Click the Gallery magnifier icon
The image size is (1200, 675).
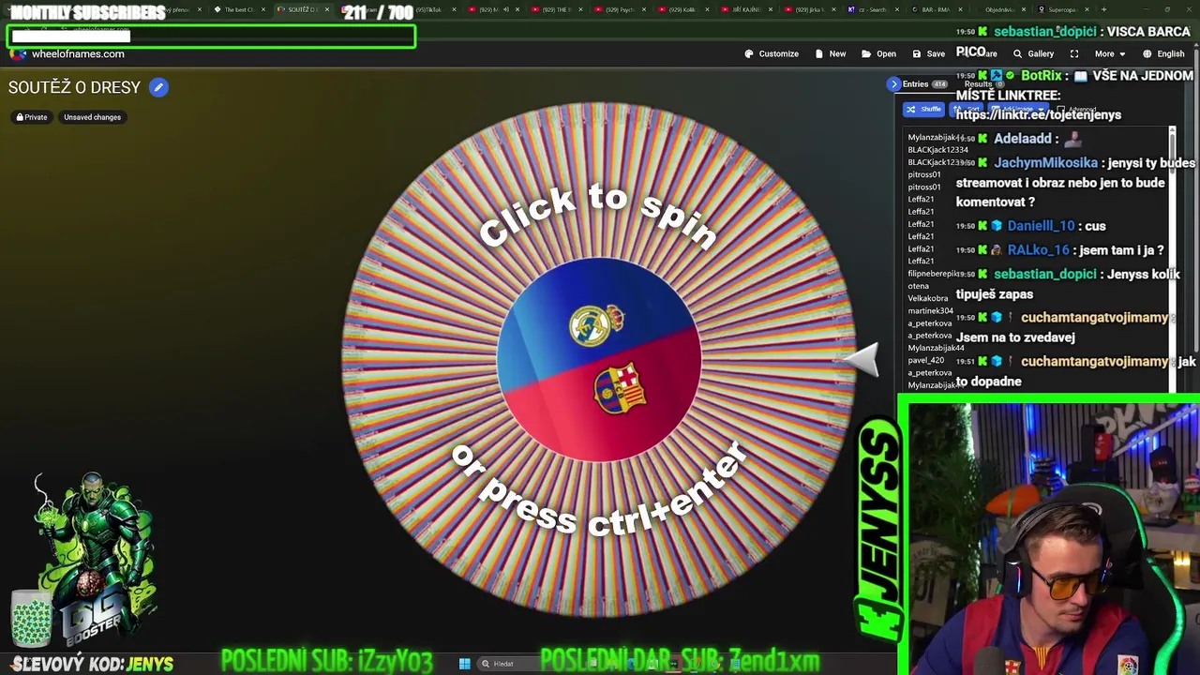1017,53
